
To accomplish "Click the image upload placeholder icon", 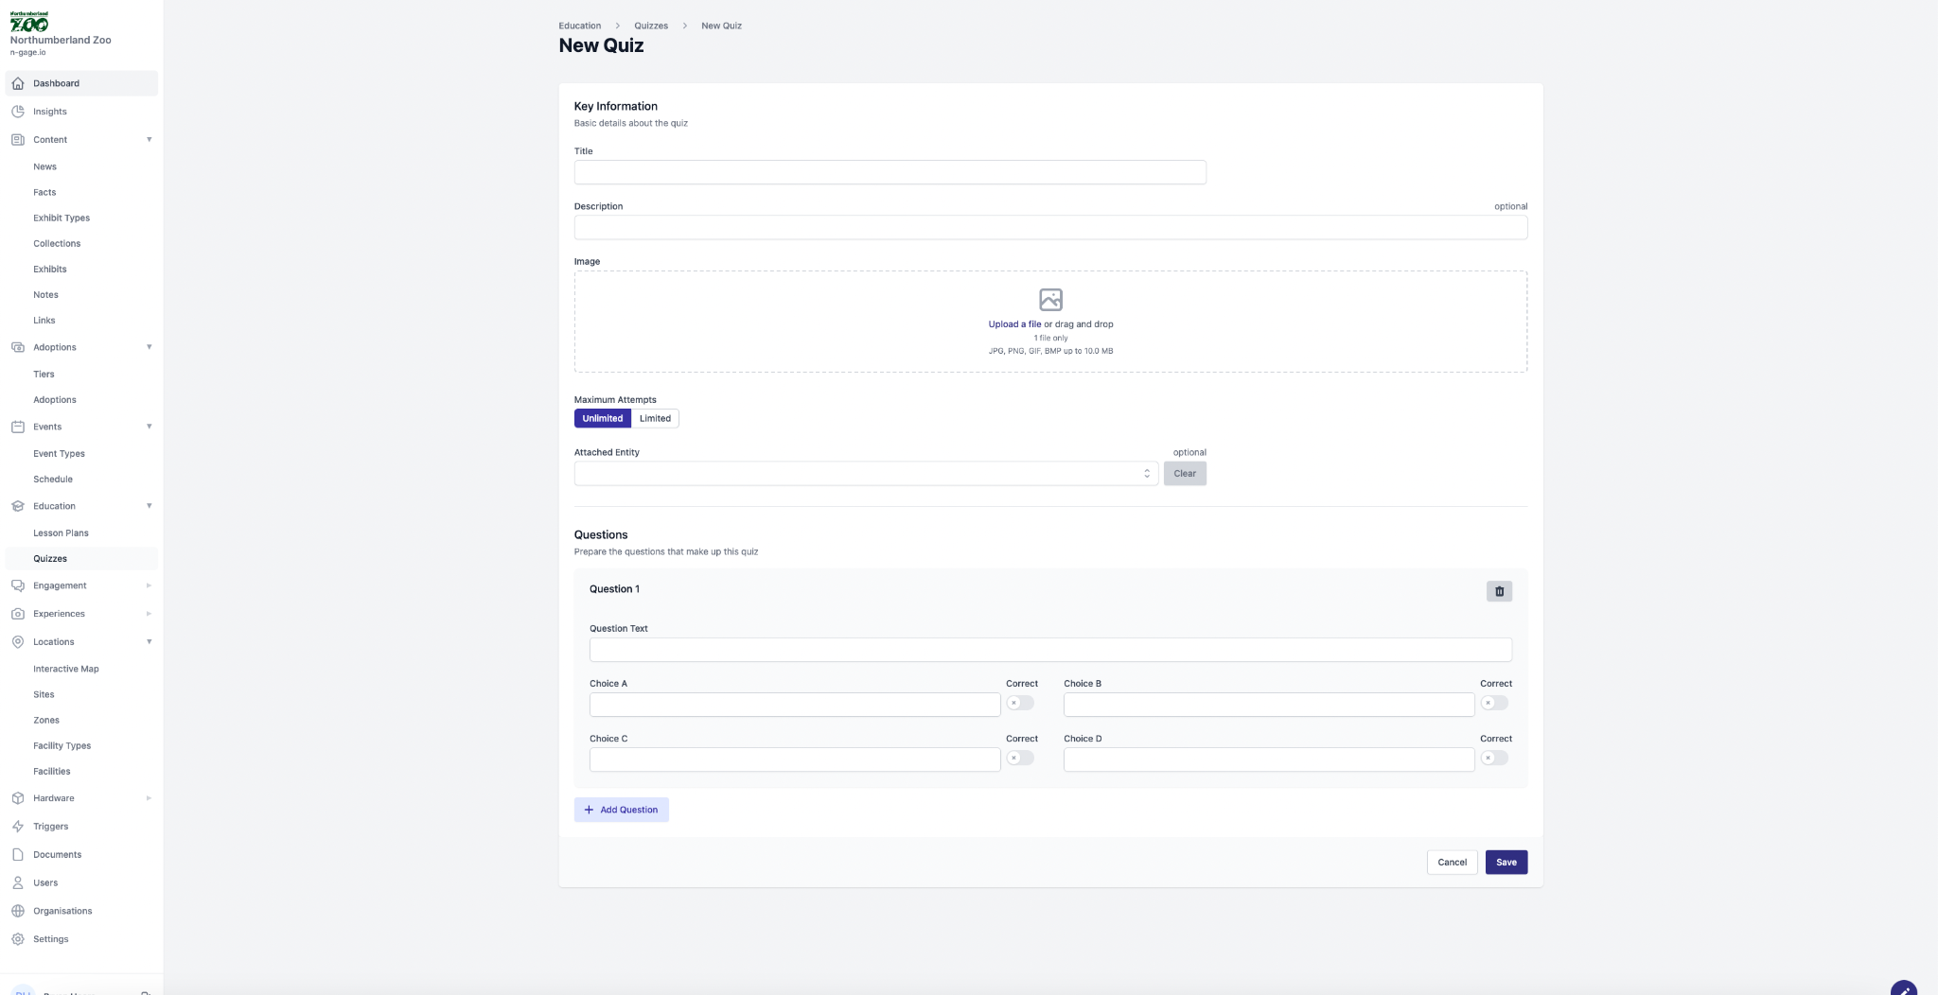I will coord(1050,300).
